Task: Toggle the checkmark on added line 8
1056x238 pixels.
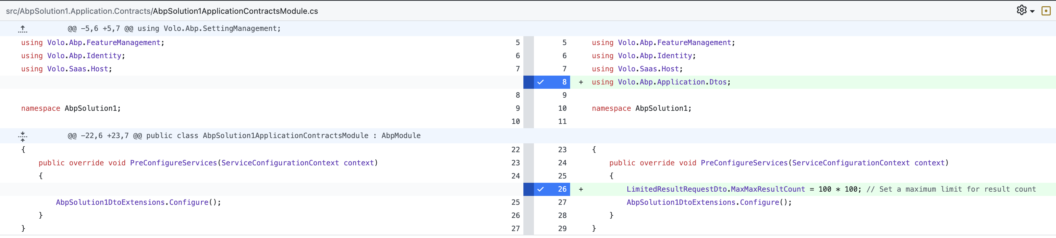Action: click(x=540, y=82)
